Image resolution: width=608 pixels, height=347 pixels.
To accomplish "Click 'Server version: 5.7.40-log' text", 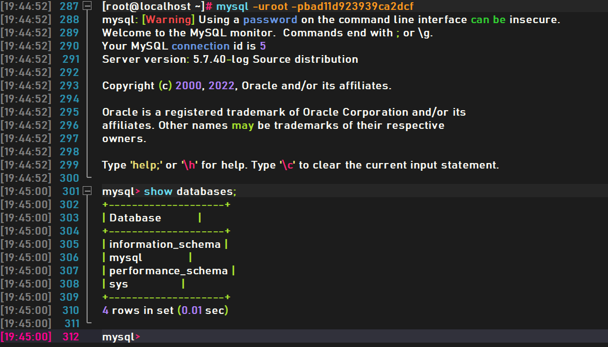I will (175, 59).
